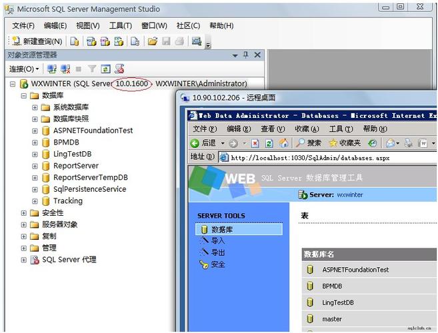The width and height of the screenshot is (438, 333).
Task: Expand the ASPNETFoundationTest database node
Action: (35, 131)
